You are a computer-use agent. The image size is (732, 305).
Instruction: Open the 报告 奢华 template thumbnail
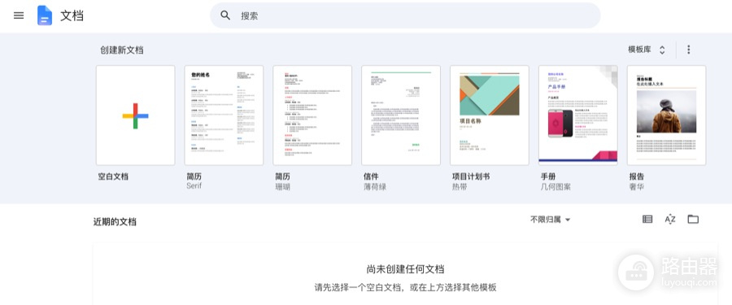coord(667,115)
